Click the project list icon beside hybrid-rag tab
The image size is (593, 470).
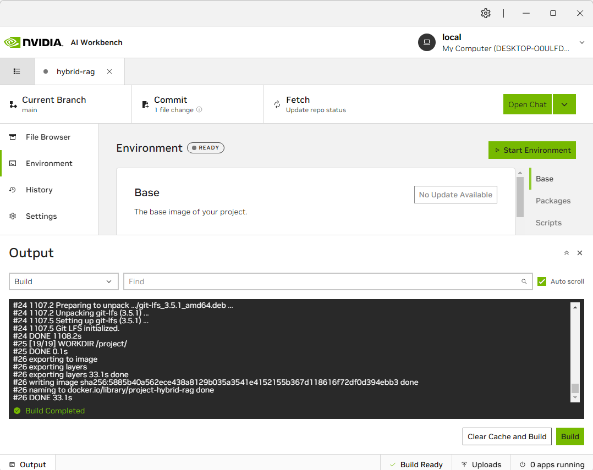coord(17,71)
